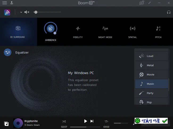The width and height of the screenshot is (173, 129).
Task: Click the 3 Doors Down artist name
Action: pyautogui.click(x=32, y=125)
